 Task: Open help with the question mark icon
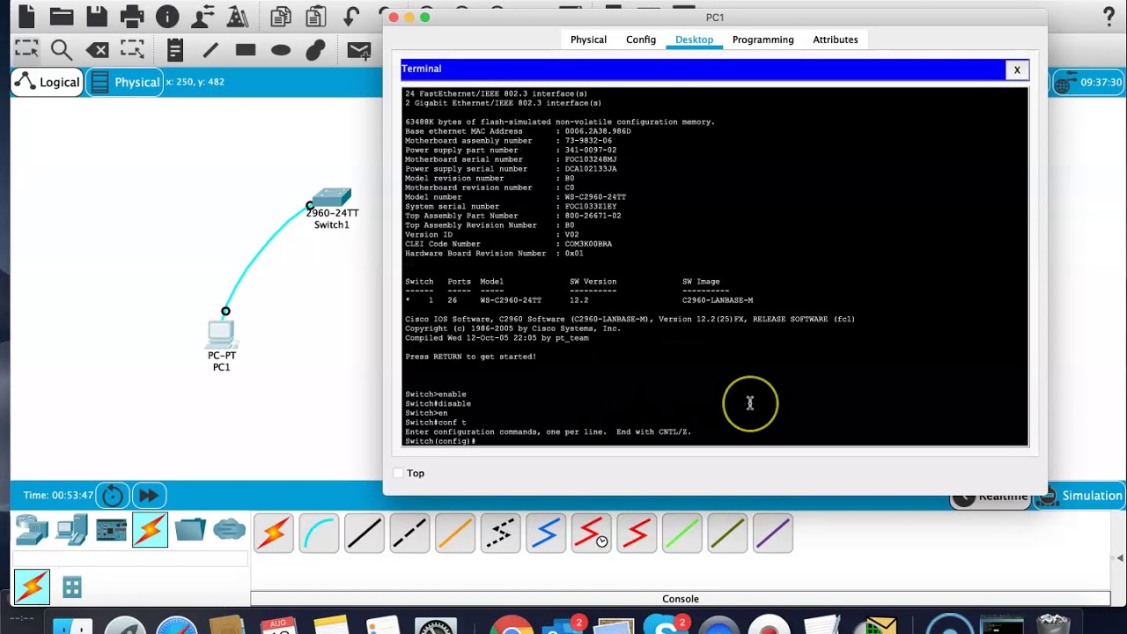[x=1109, y=16]
